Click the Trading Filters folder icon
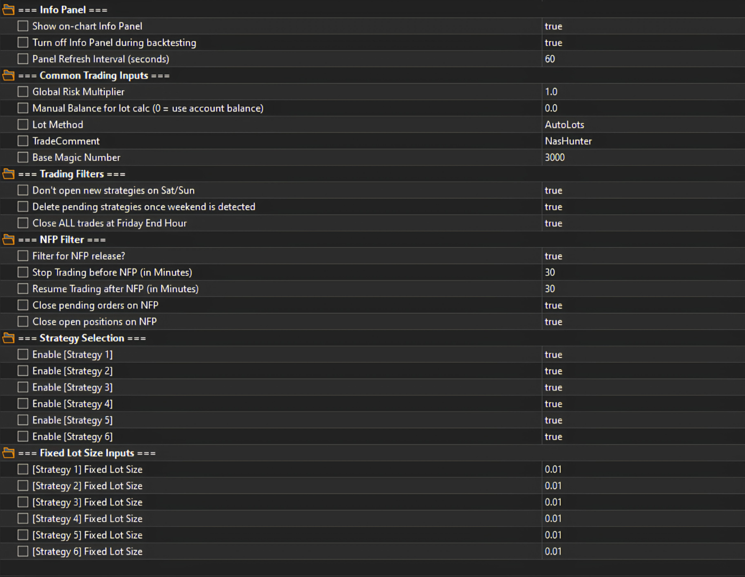Viewport: 745px width, 577px height. pyautogui.click(x=9, y=174)
